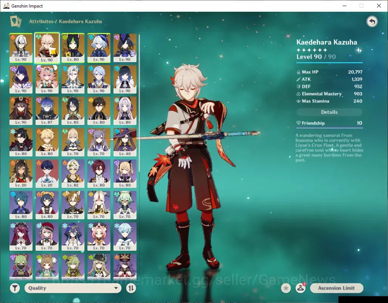
Task: Select Zhongli's character portrait
Action: point(99,111)
